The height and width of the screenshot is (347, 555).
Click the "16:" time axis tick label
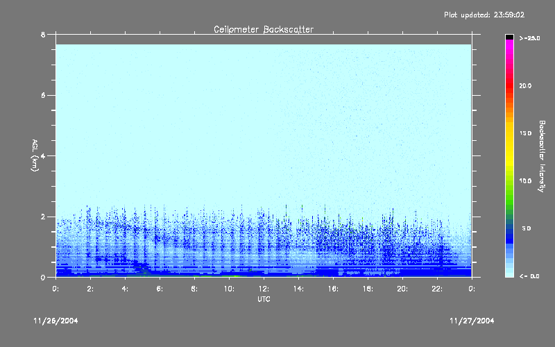pos(333,289)
